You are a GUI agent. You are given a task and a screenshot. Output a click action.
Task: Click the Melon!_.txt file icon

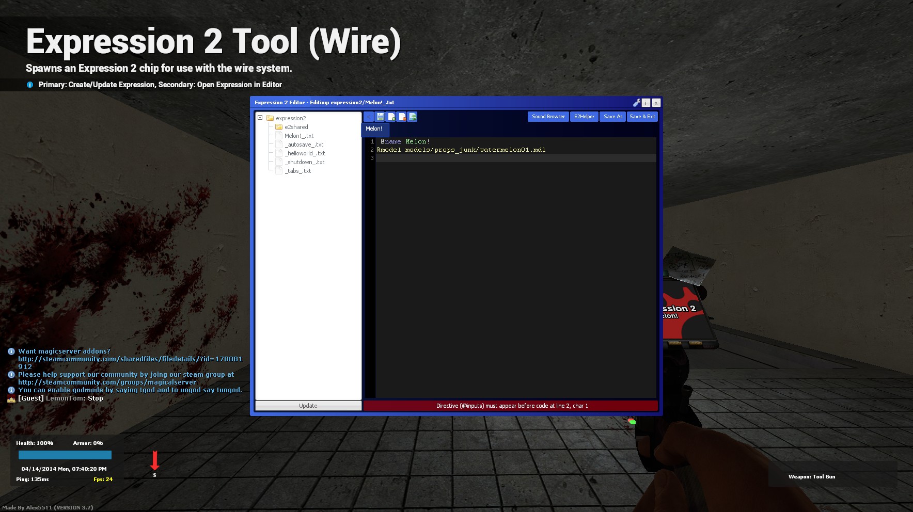[279, 136]
